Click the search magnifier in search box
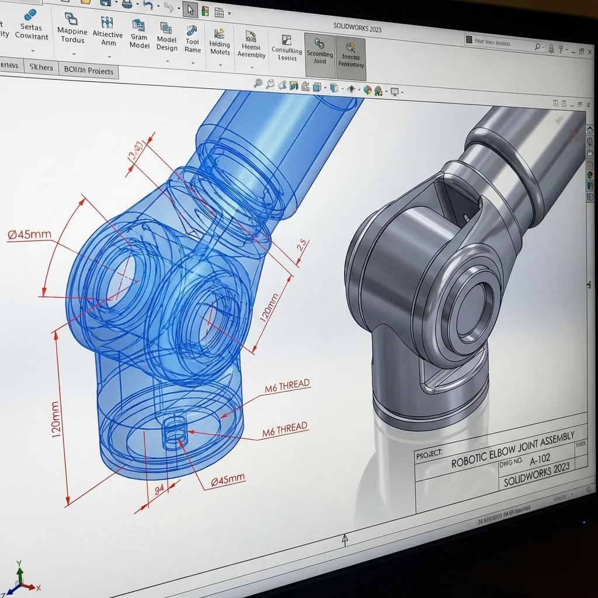This screenshot has height=598, width=598. (538, 47)
